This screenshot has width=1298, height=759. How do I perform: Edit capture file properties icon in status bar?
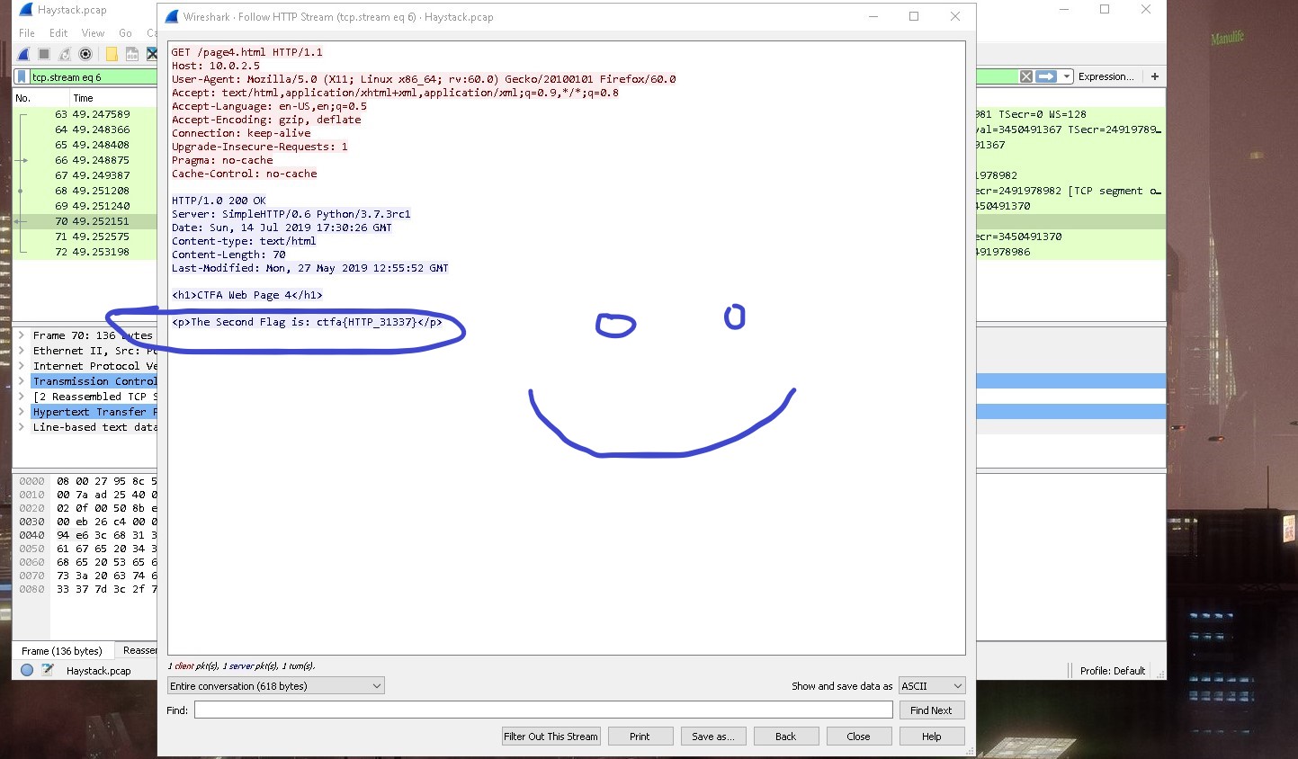48,670
